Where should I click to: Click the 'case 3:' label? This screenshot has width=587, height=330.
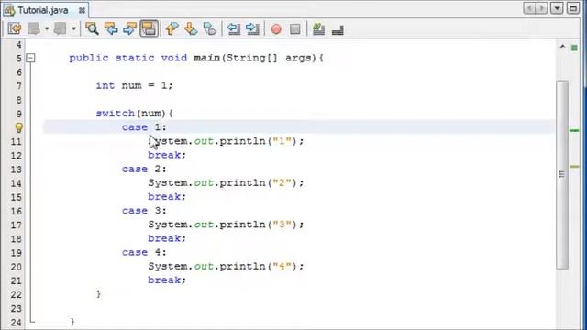tap(144, 211)
